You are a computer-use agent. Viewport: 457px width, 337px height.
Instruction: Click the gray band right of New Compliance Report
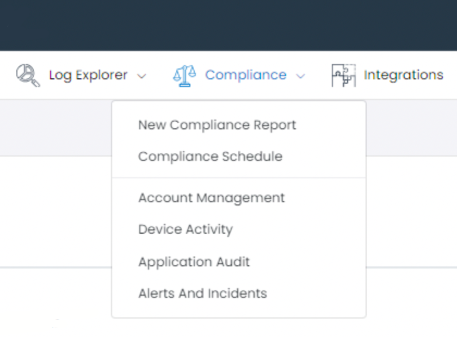411,128
